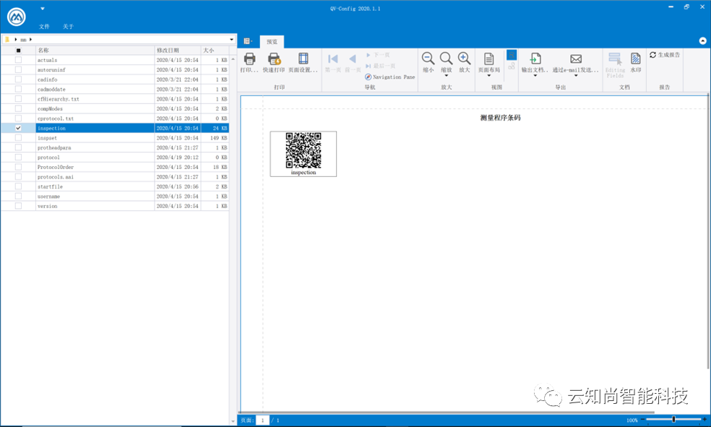711x427 pixels.
Task: Open Page Setup (页面设置)
Action: [303, 60]
